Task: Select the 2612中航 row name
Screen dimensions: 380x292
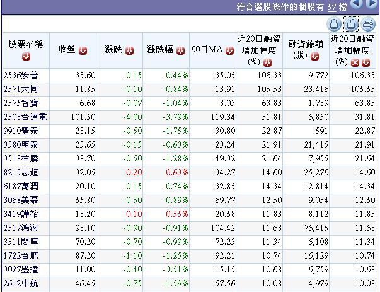Action: (21, 283)
